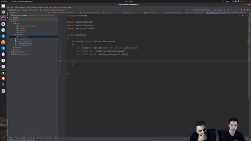Image resolution: width=251 pixels, height=141 pixels.
Task: Click the Git rollback arrow icon
Action: pos(241,10)
